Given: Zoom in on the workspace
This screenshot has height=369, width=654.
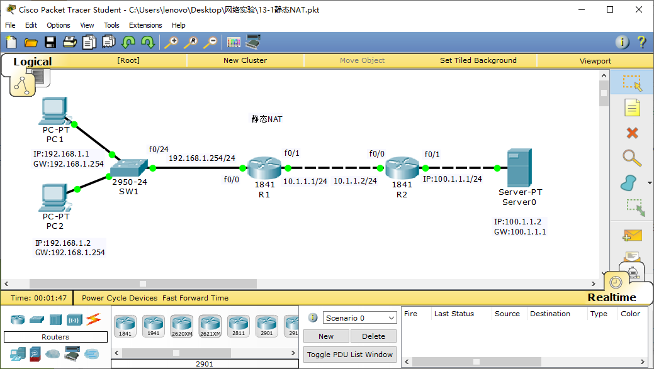Looking at the screenshot, I should click(x=171, y=42).
